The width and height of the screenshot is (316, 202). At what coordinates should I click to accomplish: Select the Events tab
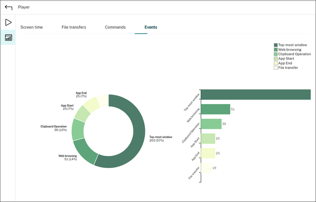tap(151, 27)
